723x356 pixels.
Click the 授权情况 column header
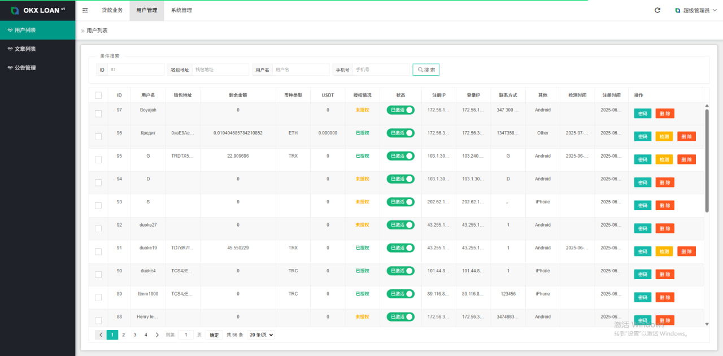tap(362, 95)
